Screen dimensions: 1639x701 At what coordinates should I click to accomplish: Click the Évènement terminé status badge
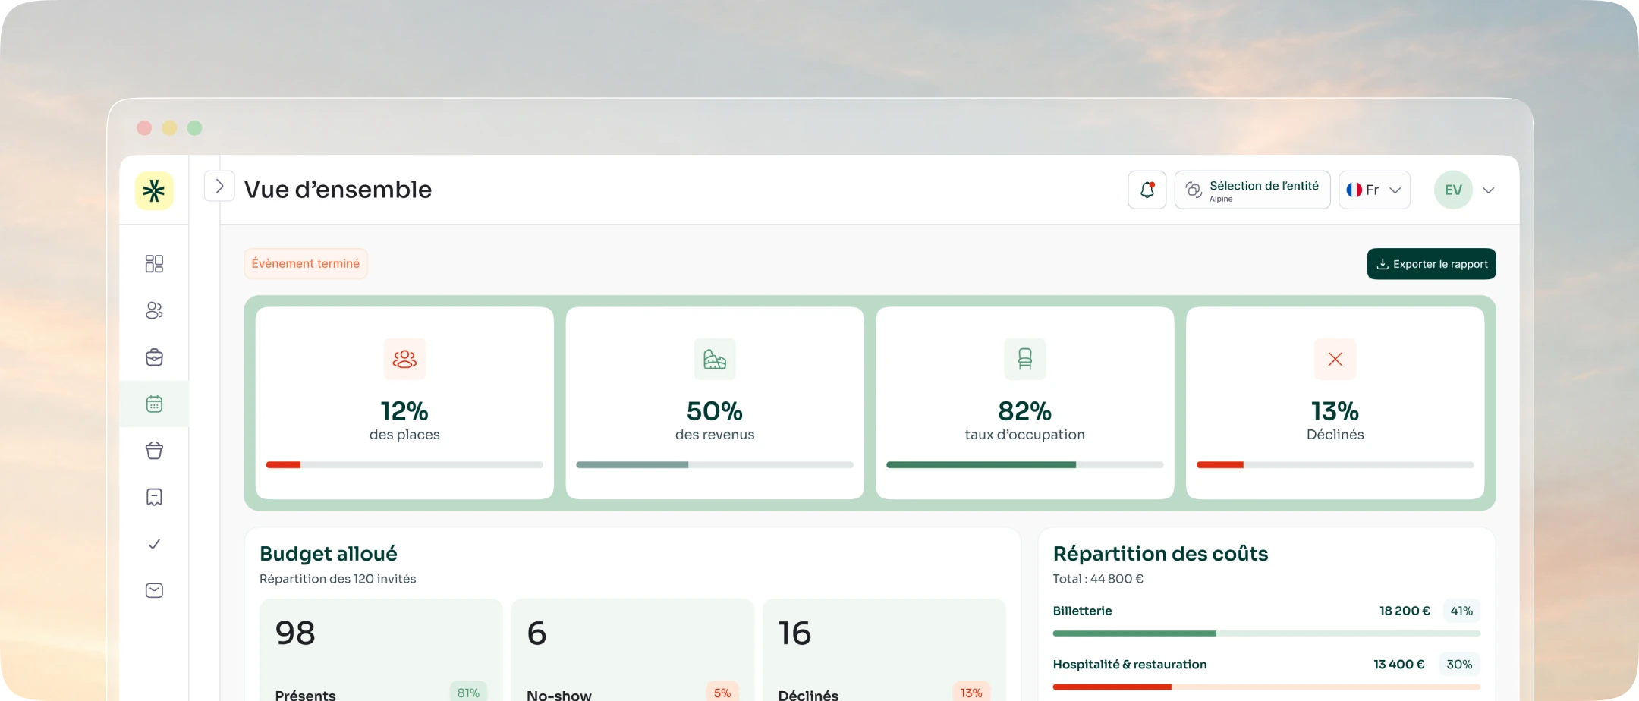coord(306,263)
